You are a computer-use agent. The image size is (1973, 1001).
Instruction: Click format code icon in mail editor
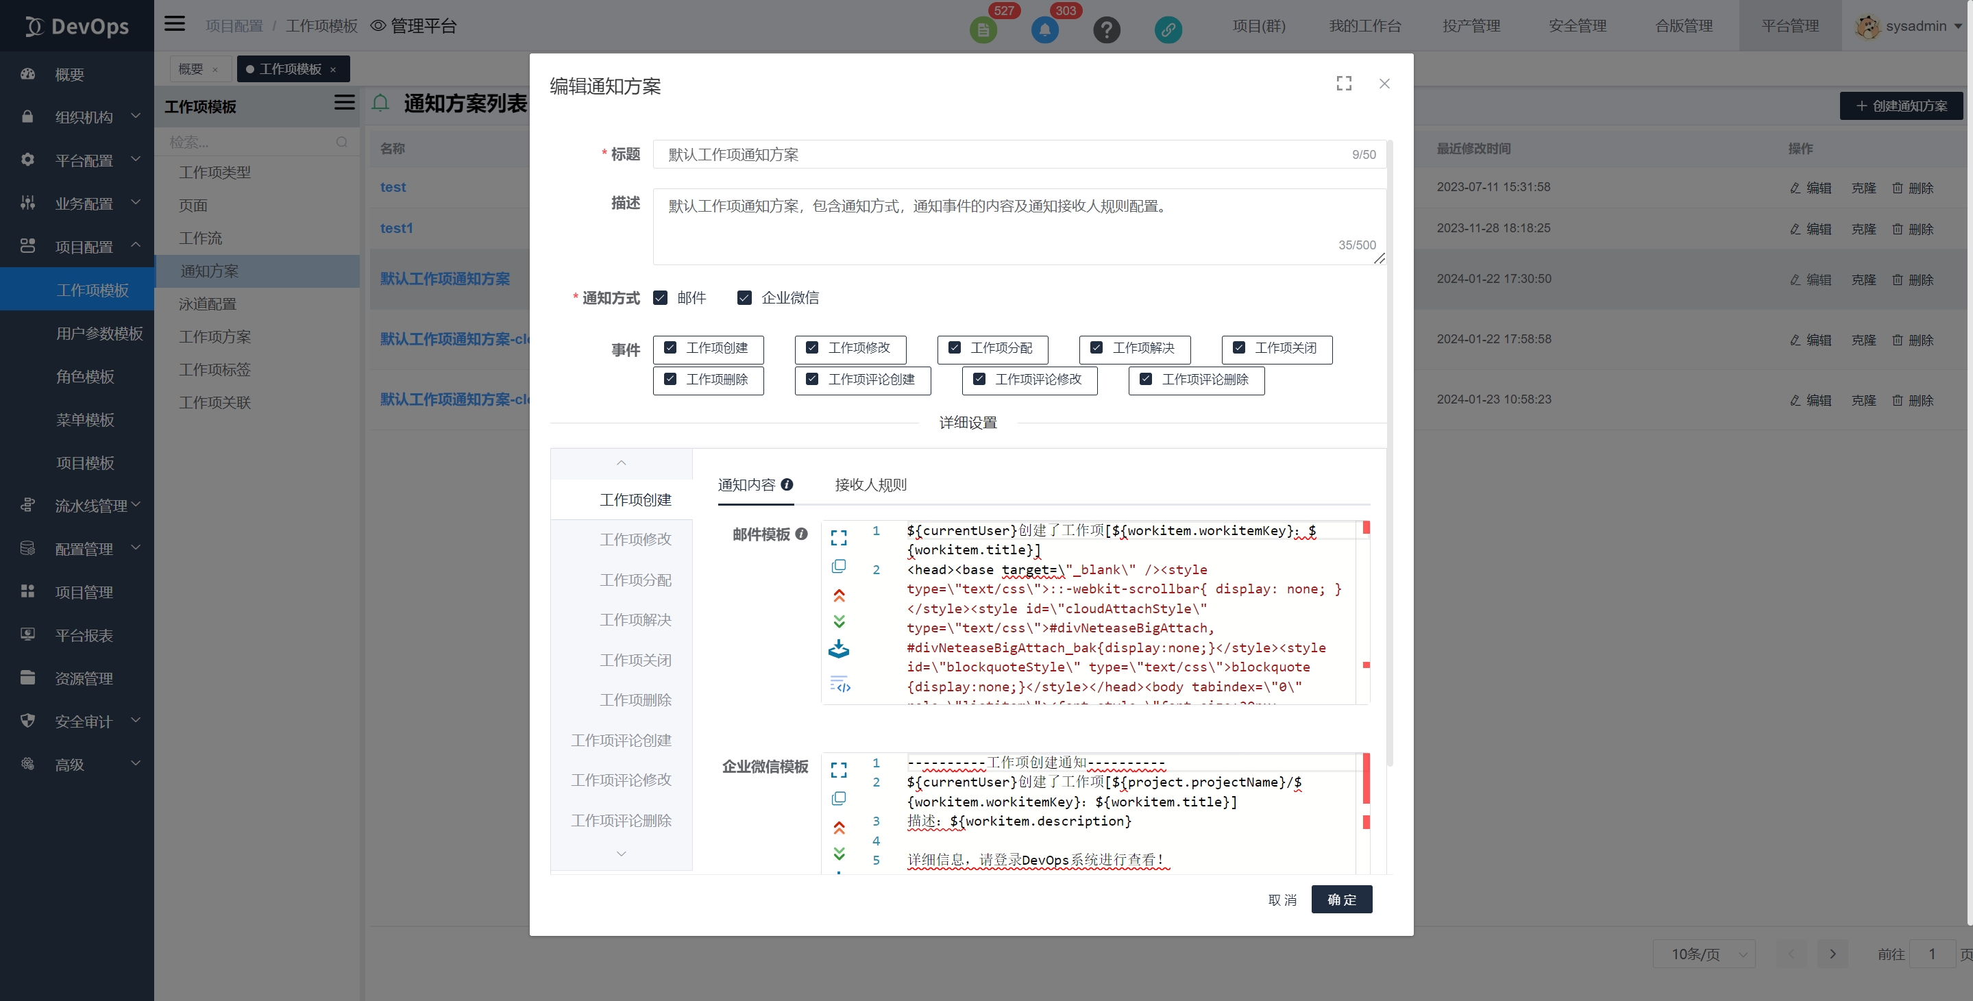840,684
